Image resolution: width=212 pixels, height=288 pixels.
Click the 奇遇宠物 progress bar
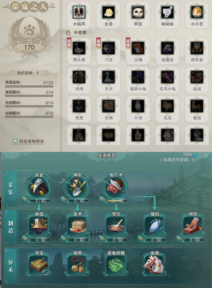[29, 86]
